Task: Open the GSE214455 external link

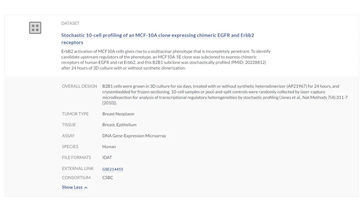Action: tap(113, 169)
